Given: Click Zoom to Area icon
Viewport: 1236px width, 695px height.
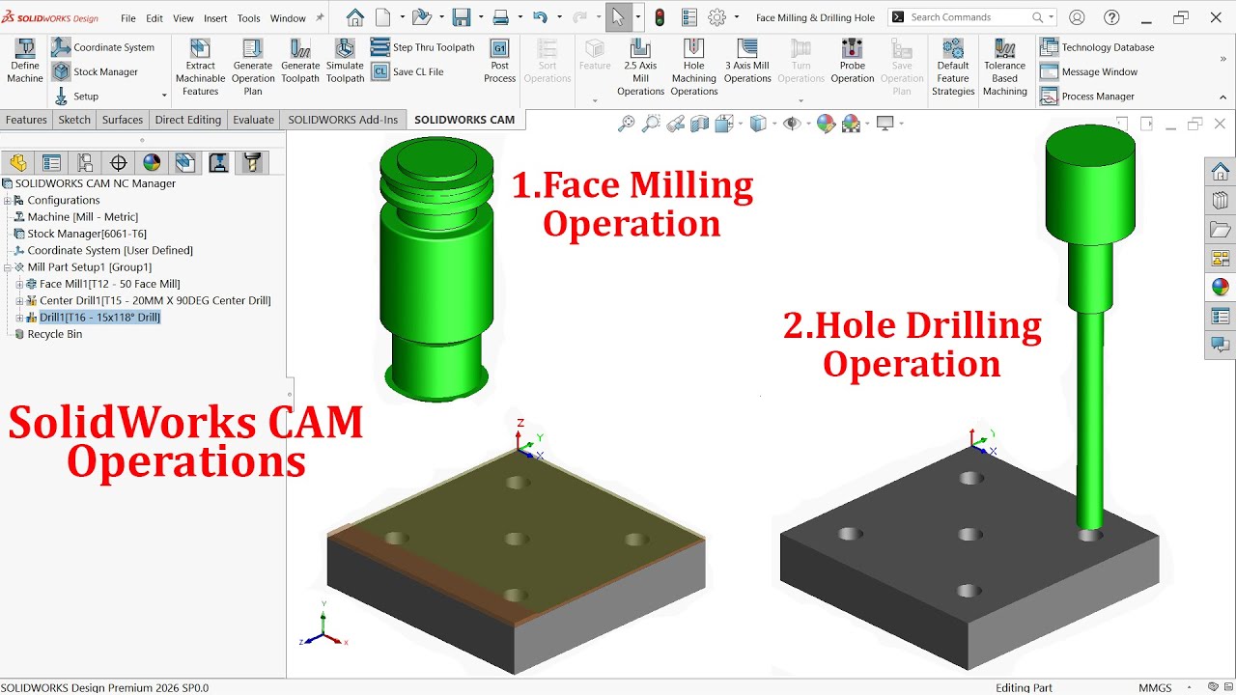Looking at the screenshot, I should [652, 123].
